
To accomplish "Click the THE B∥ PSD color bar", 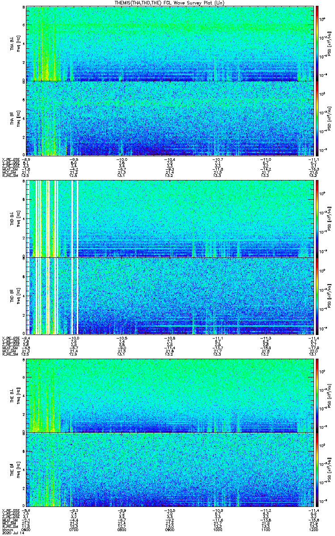I will pos(318,469).
